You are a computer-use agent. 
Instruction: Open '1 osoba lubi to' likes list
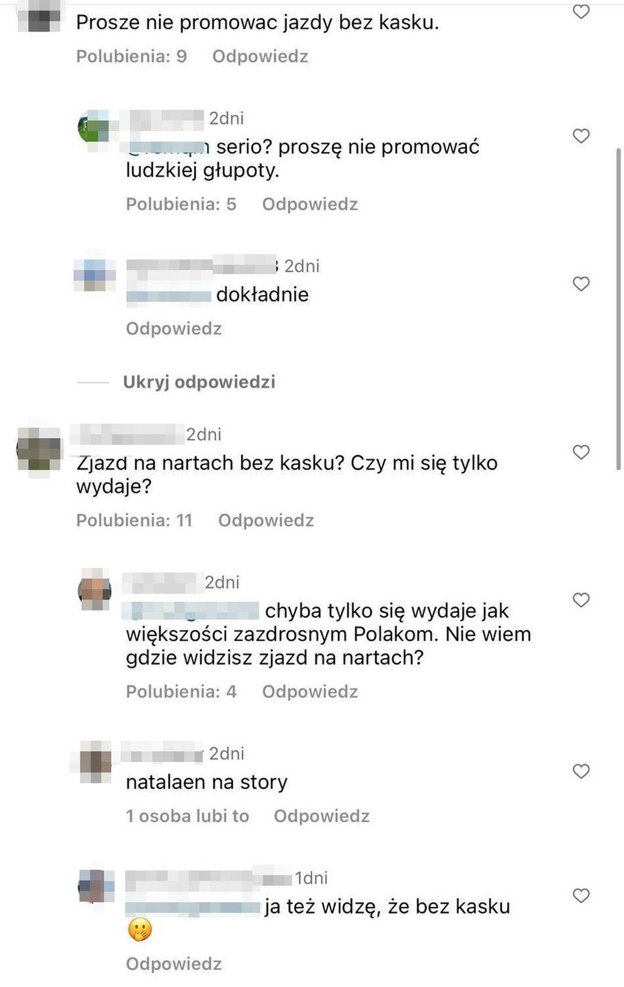187,816
